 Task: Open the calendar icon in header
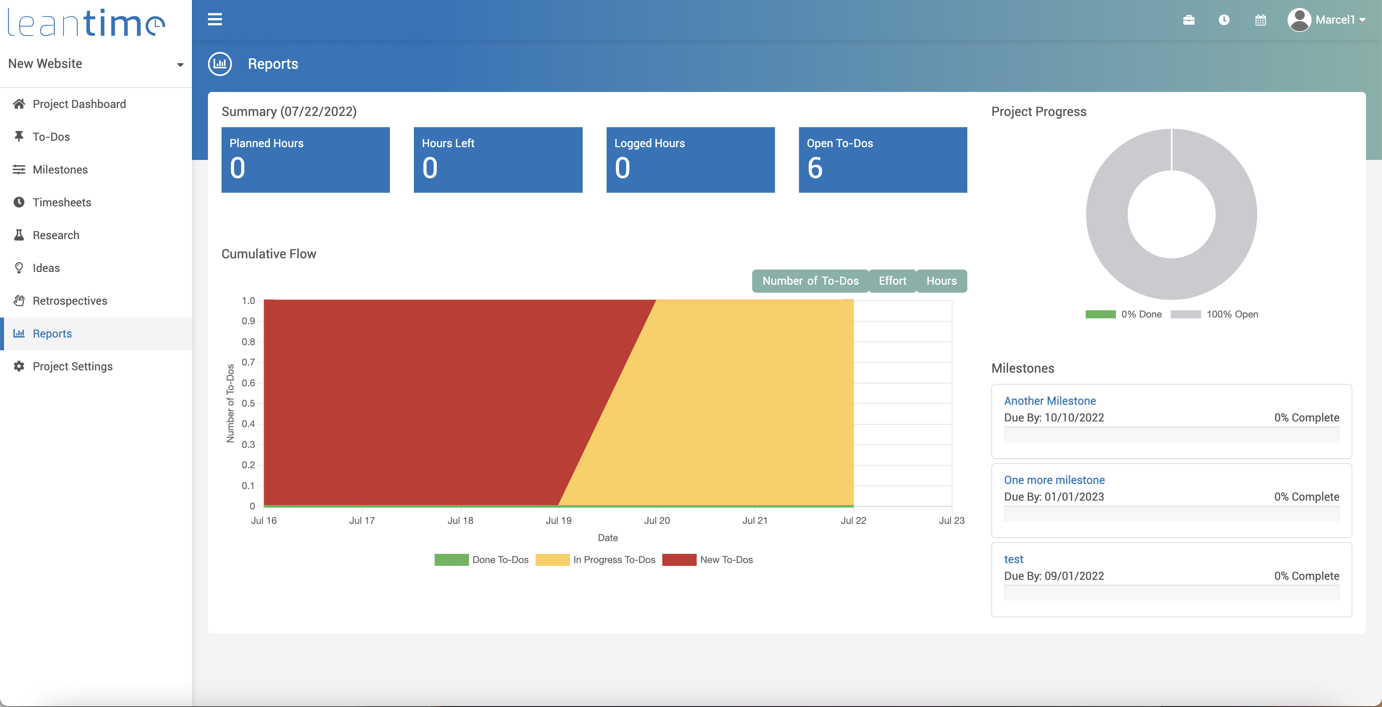(1260, 20)
